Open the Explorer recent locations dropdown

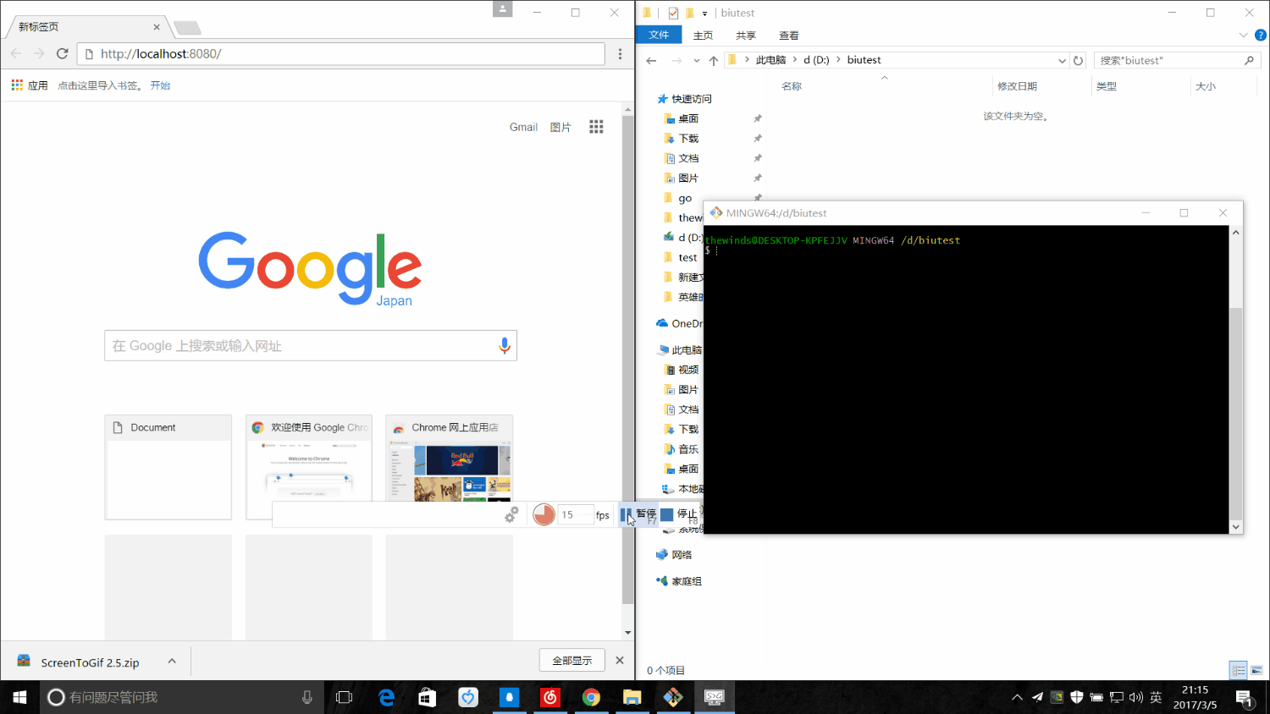tap(696, 60)
